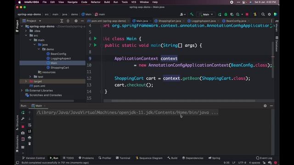Hide the Run tool window
The image size is (294, 165).
(271, 106)
